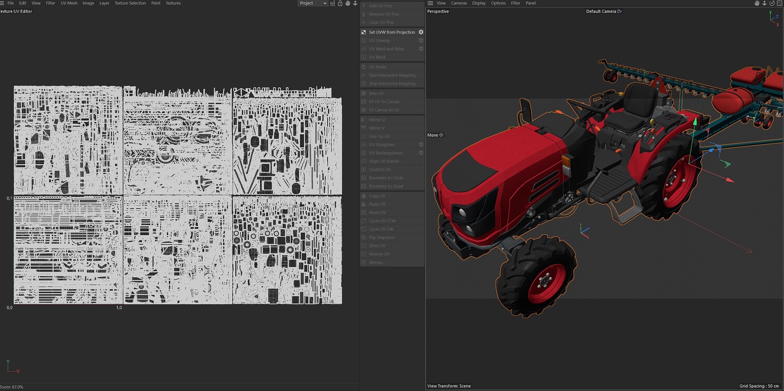784x391 pixels.
Task: Click Cycle UV CW
Action: pyautogui.click(x=392, y=229)
